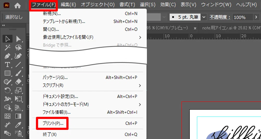Click the Home icon
This screenshot has width=261, height=139.
(x=17, y=5)
